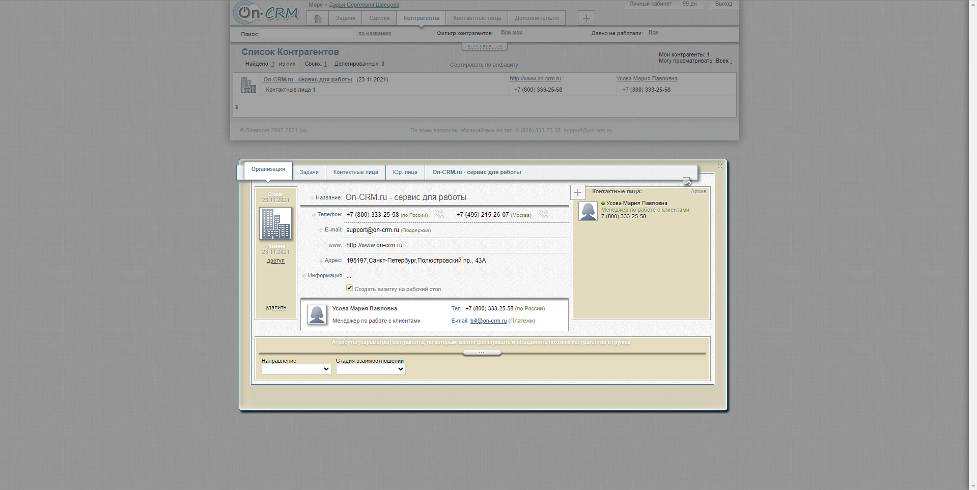Click '99 дн.' in the header
This screenshot has width=977, height=490.
[x=690, y=4]
